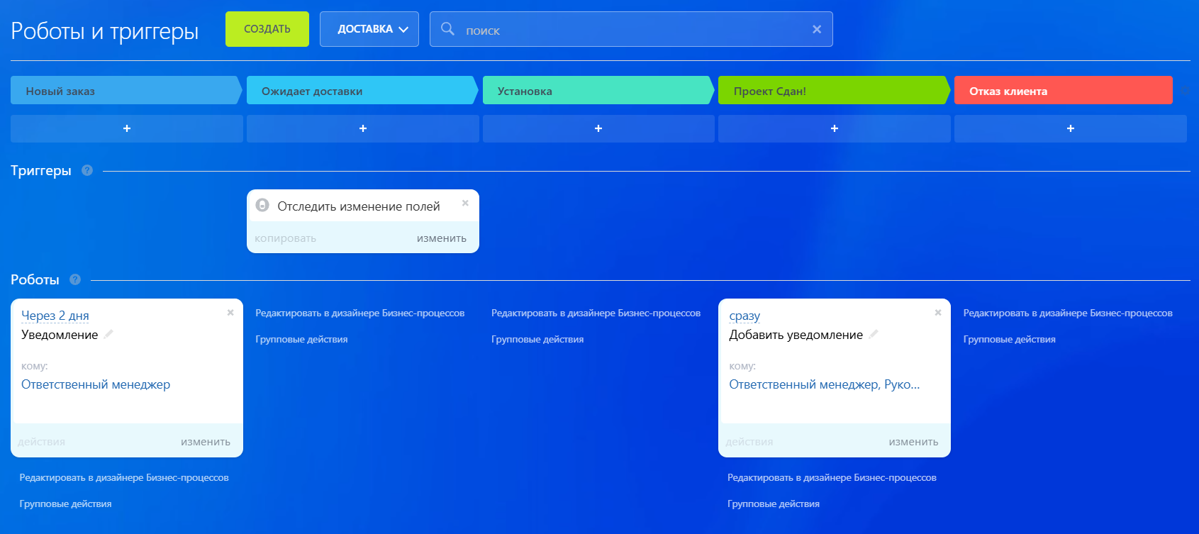Open Групповые действия for Проект Сдан! column
The image size is (1199, 534).
click(774, 504)
